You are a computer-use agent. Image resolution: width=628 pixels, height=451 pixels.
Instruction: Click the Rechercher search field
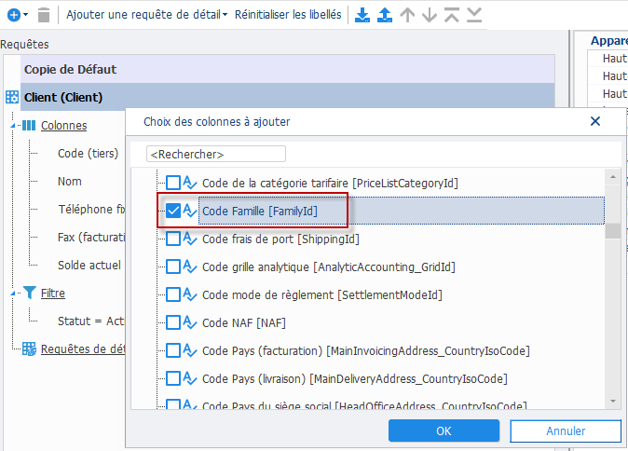coord(216,154)
